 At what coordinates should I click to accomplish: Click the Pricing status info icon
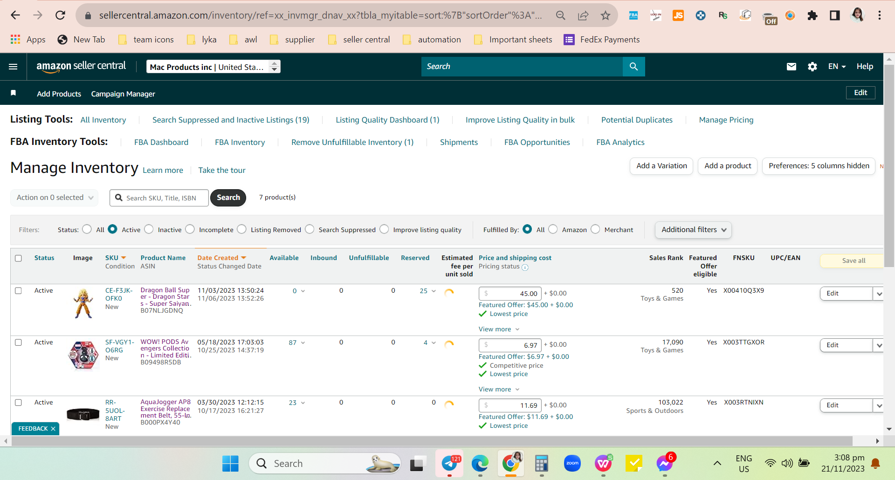[525, 267]
